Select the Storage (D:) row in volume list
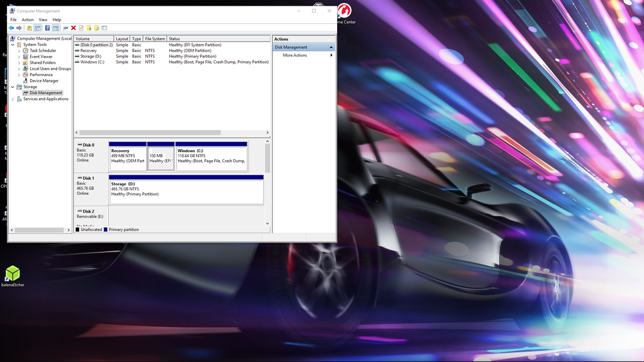The image size is (644, 362). point(172,56)
